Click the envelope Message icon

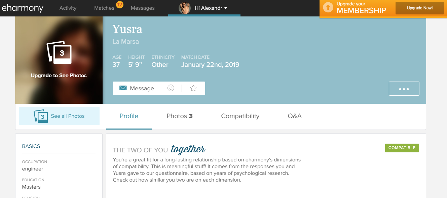pyautogui.click(x=123, y=88)
